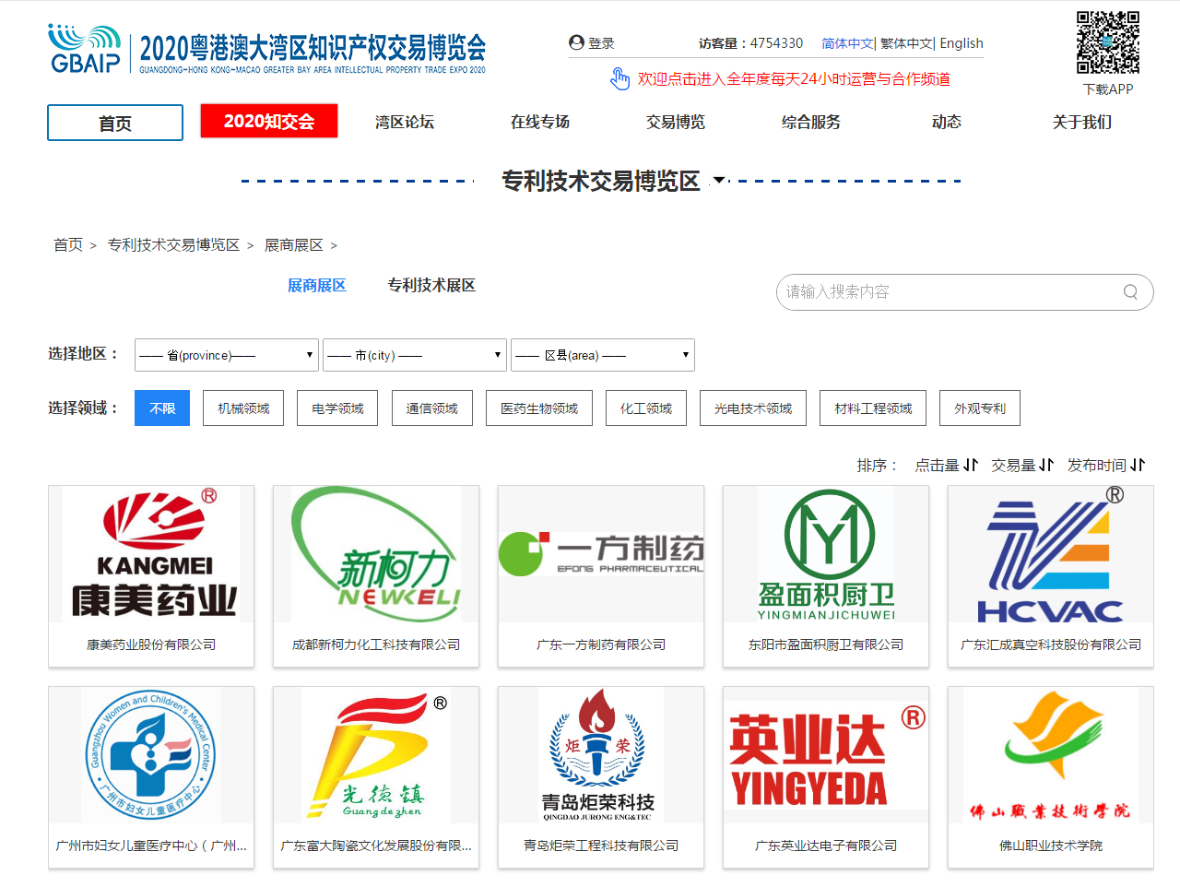Open the 英业达 Yingyeda logo

point(826,755)
